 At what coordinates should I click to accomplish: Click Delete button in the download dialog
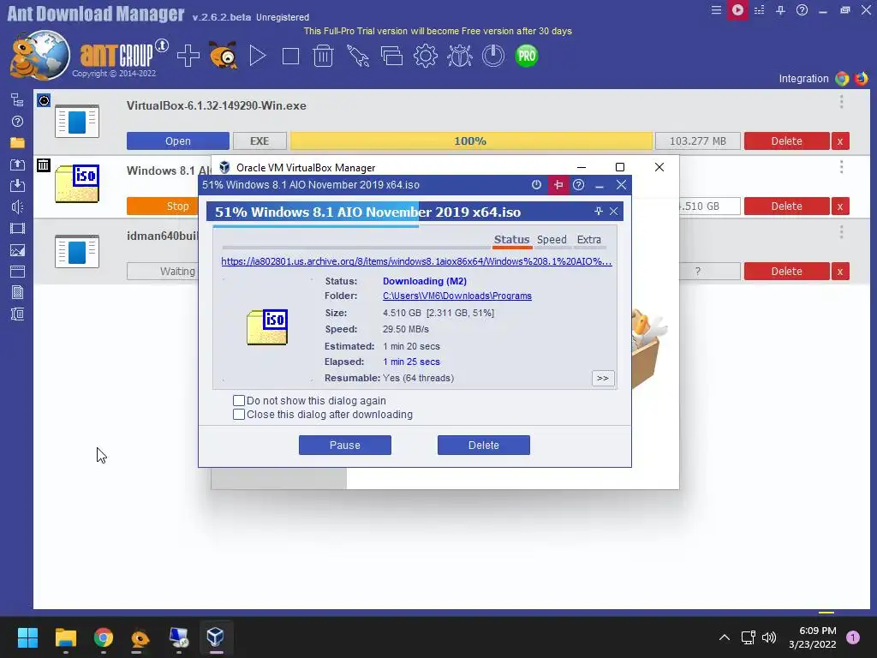484,446
